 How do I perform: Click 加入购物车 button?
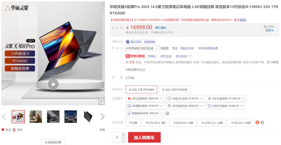coord(144,137)
